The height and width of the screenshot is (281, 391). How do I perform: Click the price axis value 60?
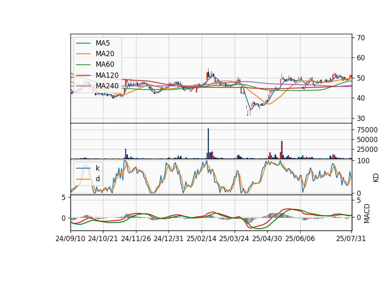click(x=361, y=58)
